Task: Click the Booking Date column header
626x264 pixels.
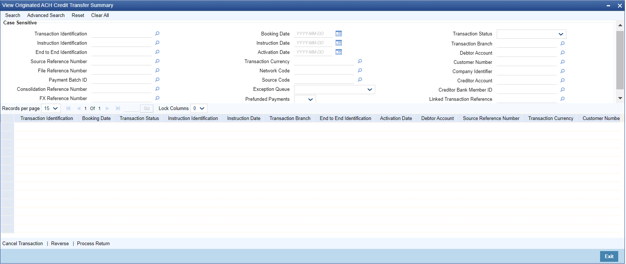Action: 96,119
